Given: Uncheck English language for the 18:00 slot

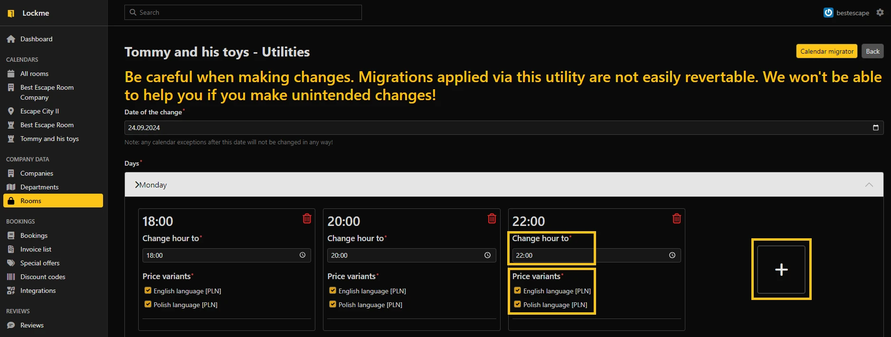Looking at the screenshot, I should coord(148,290).
